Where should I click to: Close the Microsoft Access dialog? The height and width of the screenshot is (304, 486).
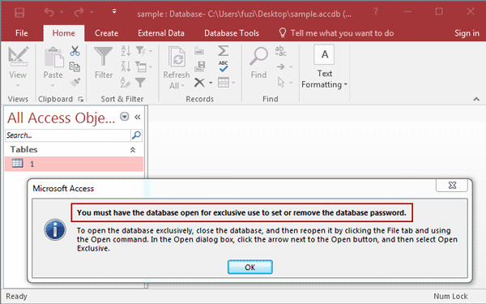tap(452, 185)
